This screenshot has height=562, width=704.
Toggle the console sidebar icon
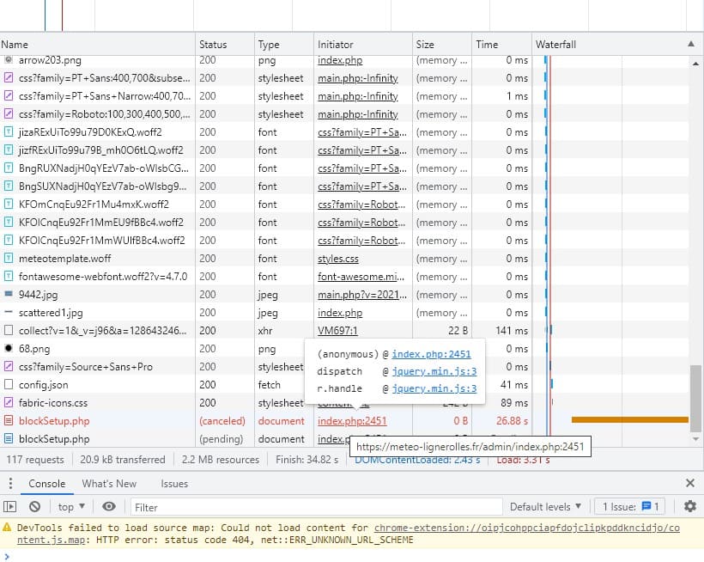click(x=10, y=507)
